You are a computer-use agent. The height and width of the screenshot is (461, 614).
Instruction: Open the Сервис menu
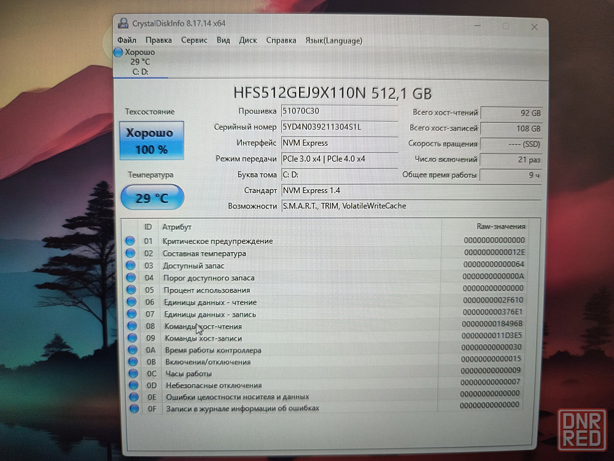tap(194, 41)
